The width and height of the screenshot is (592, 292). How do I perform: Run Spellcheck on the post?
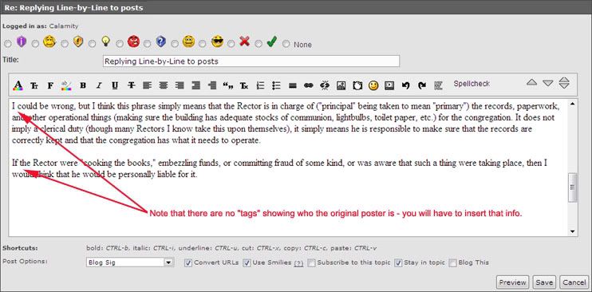coord(472,84)
